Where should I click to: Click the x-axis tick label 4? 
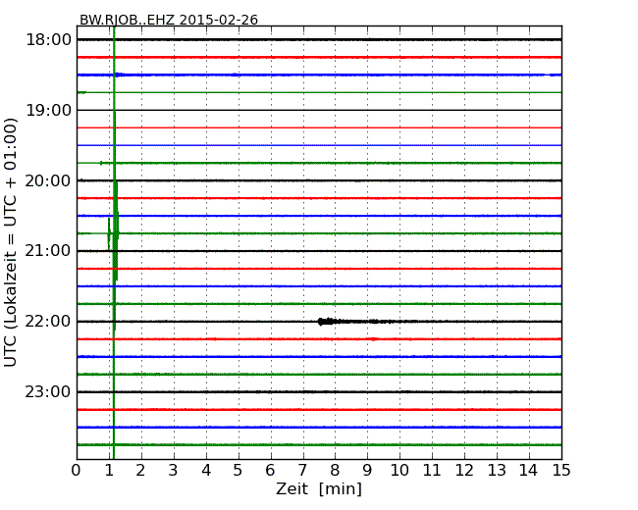pos(206,471)
